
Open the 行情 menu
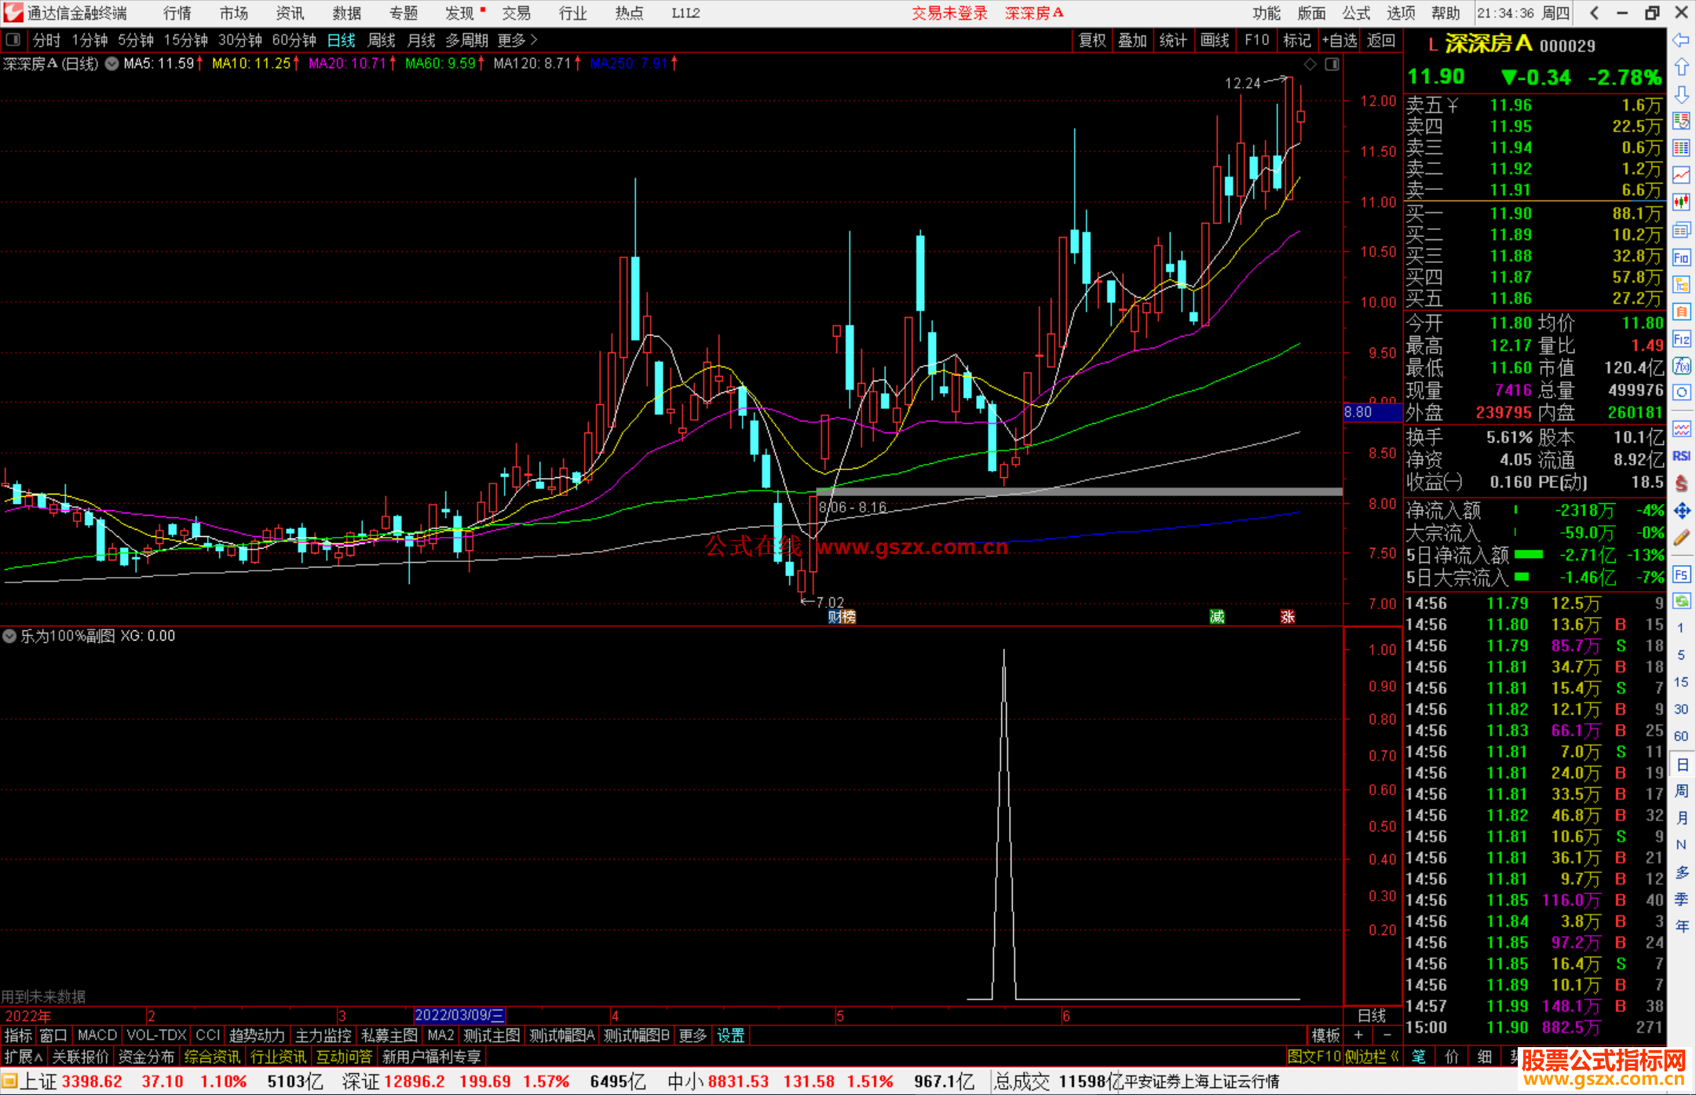coord(177,13)
